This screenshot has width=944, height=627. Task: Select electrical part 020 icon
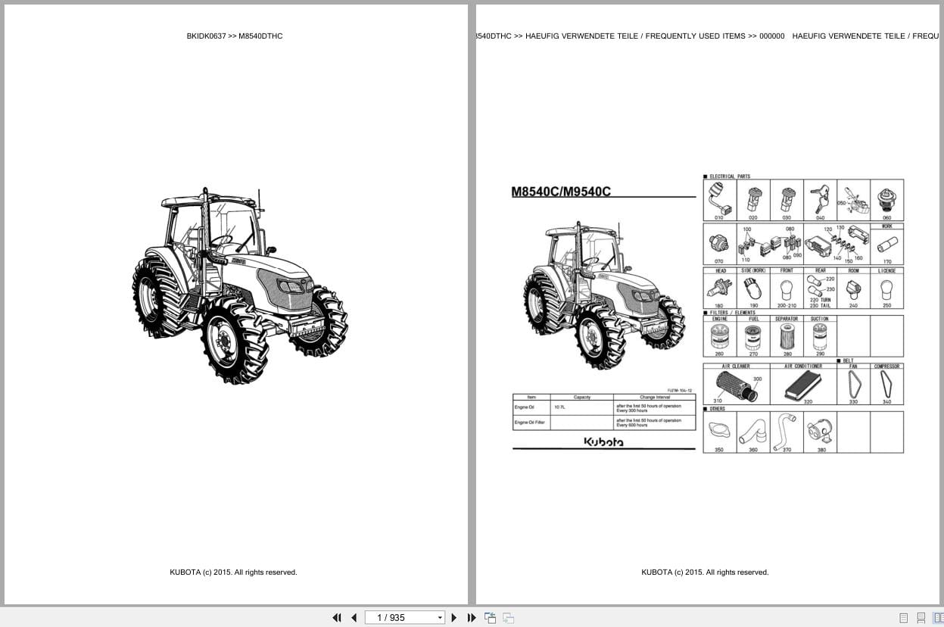[x=753, y=200]
